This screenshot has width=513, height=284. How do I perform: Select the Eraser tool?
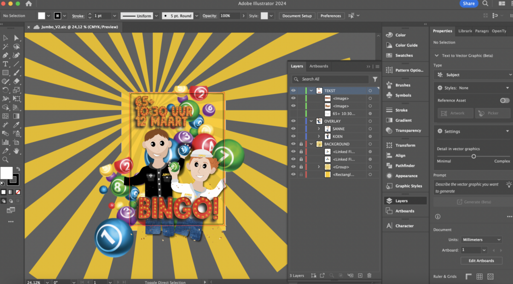[x=16, y=81]
